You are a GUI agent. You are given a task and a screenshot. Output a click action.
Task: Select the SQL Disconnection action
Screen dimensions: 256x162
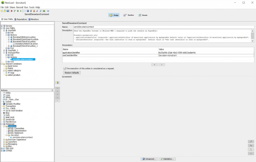[x=18, y=131]
